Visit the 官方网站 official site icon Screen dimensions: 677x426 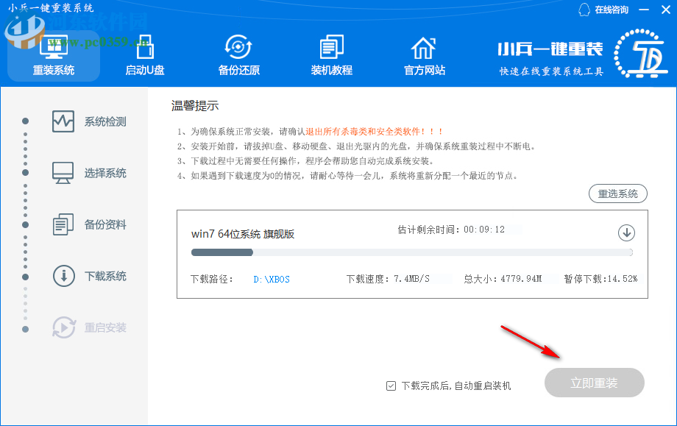pos(423,48)
